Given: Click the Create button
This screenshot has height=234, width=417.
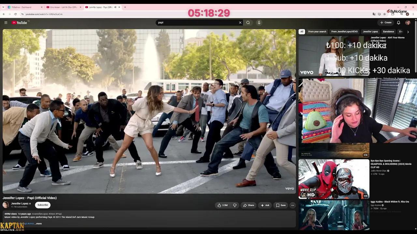Looking at the screenshot, I should (386, 22).
